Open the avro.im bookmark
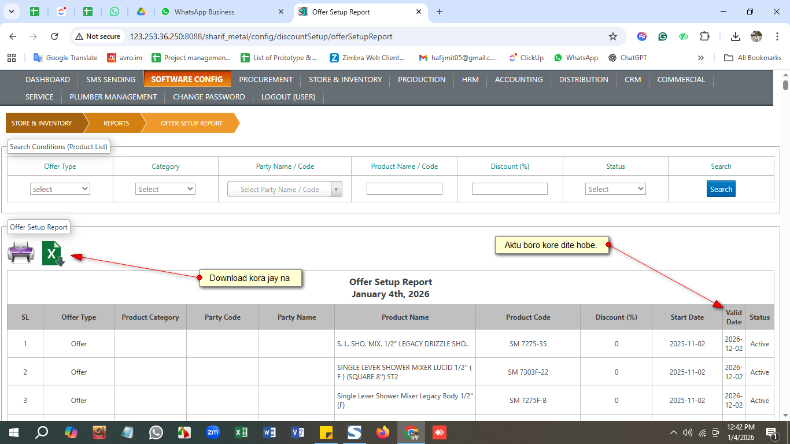790x444 pixels. (x=124, y=58)
